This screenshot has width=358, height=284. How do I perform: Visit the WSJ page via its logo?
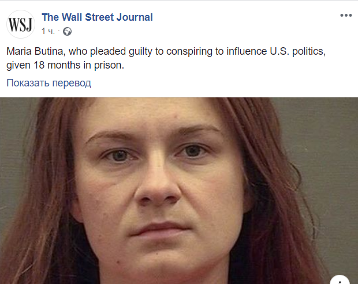point(21,24)
